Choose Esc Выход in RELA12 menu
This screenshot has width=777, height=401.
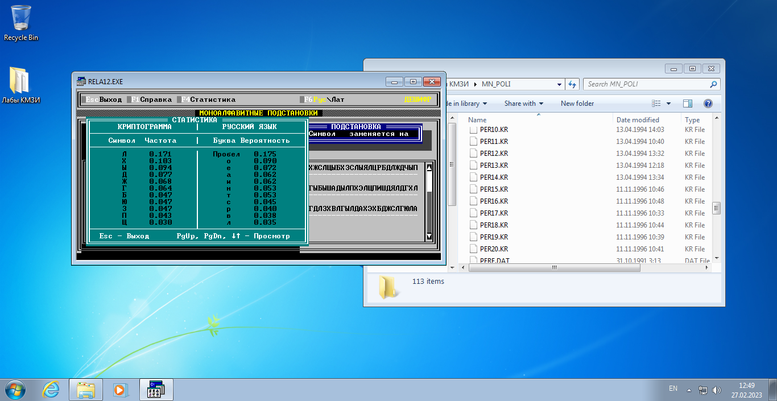(x=104, y=100)
